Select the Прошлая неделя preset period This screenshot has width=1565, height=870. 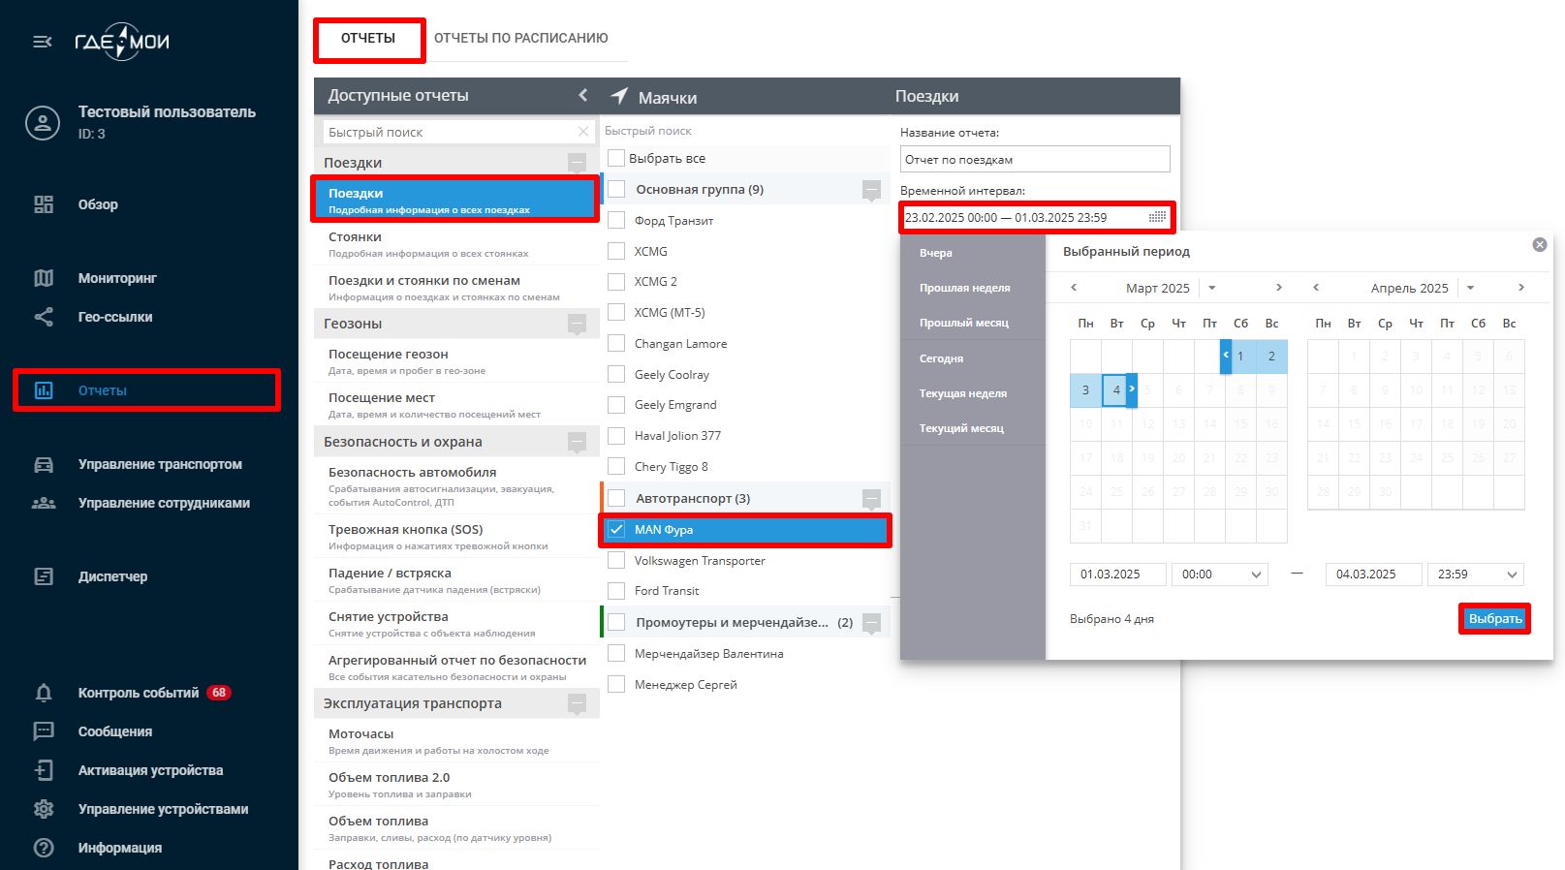coord(964,288)
